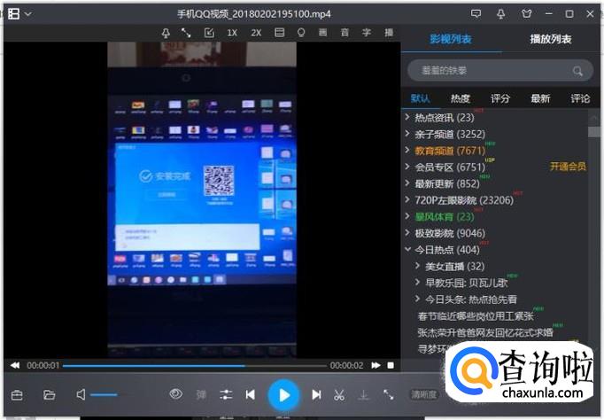Sort list by 最新
The image size is (604, 420).
pos(540,98)
